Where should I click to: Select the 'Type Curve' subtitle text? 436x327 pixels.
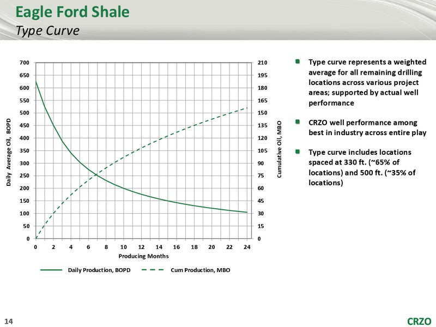pyautogui.click(x=47, y=31)
